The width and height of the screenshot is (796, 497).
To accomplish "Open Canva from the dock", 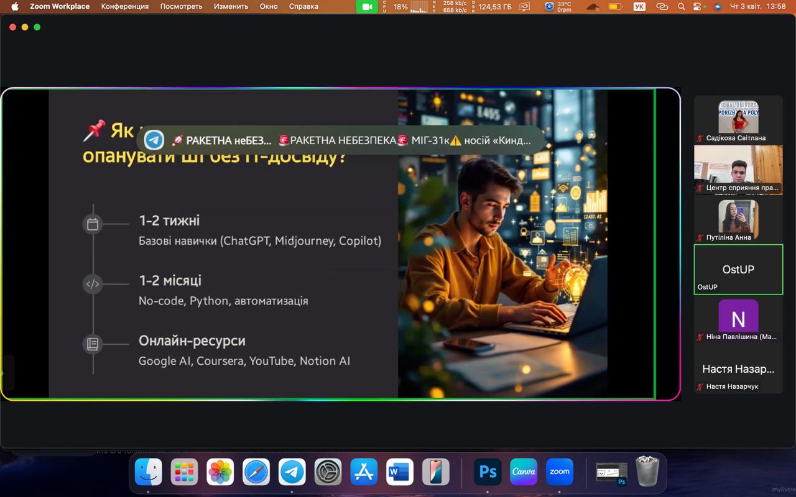I will coord(524,472).
